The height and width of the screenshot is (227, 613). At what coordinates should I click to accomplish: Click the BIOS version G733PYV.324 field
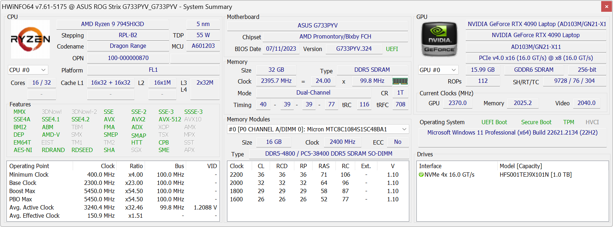354,49
